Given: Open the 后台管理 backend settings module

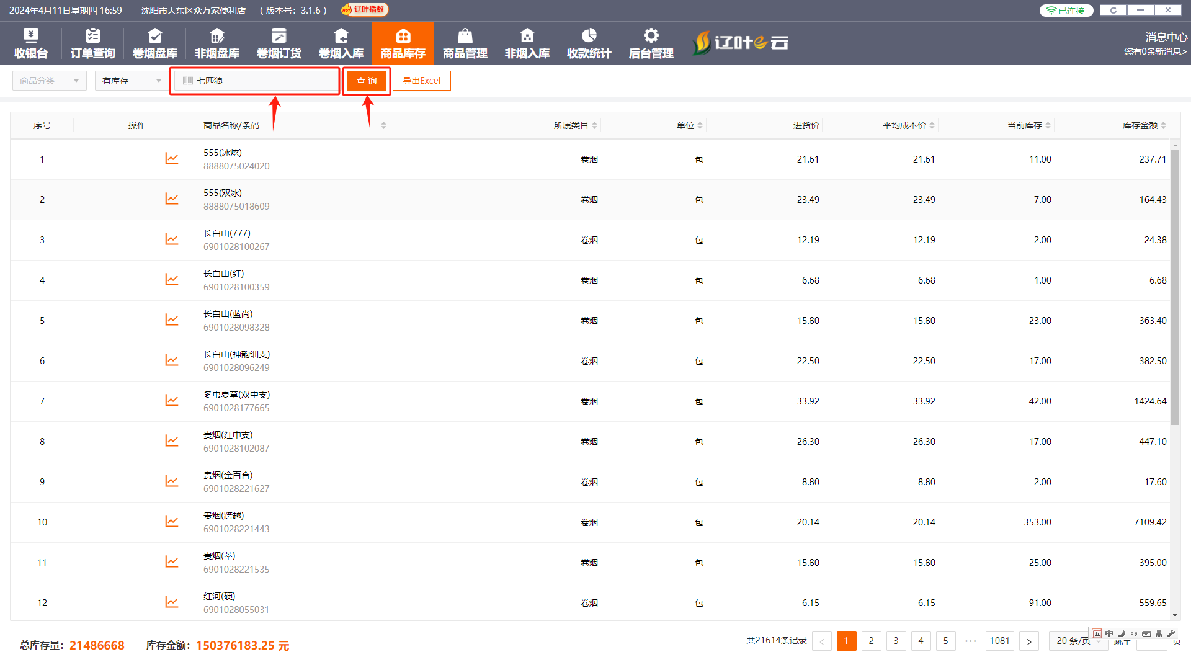Looking at the screenshot, I should click(x=651, y=43).
